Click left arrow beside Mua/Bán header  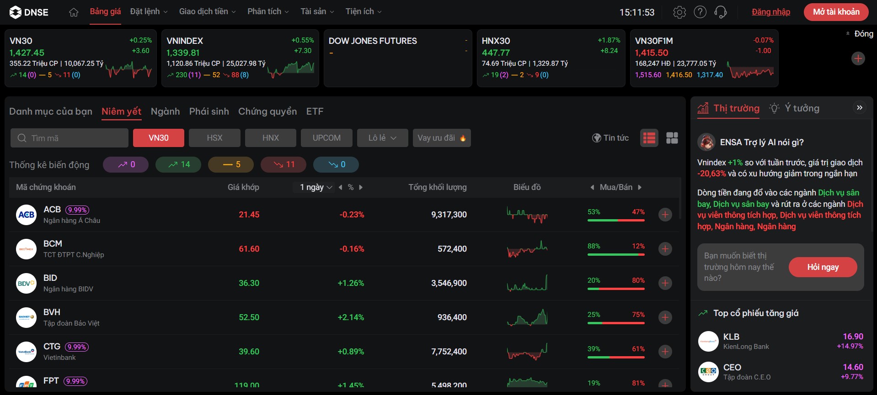tap(593, 187)
